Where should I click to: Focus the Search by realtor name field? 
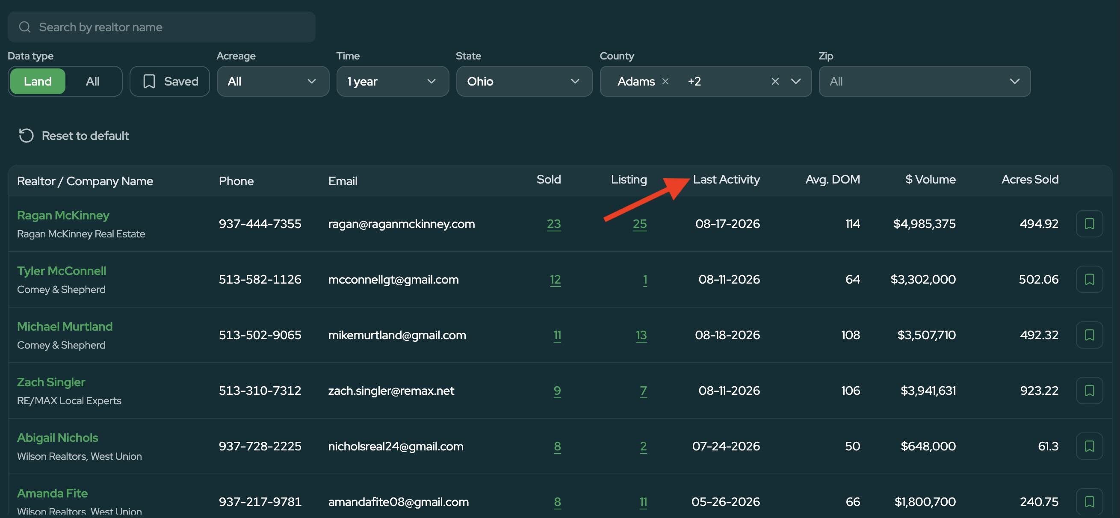[161, 27]
